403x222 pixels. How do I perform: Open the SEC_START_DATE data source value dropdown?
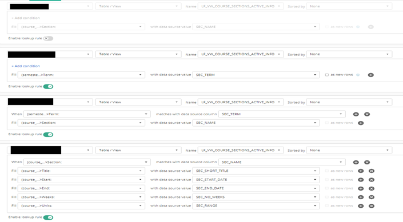(256, 180)
